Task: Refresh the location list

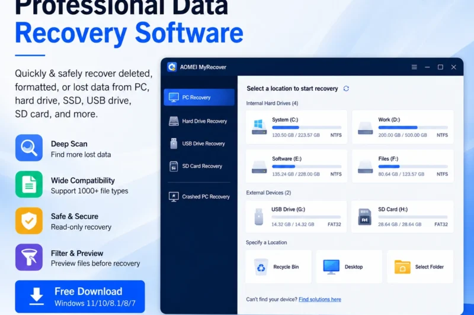Action: (346, 88)
